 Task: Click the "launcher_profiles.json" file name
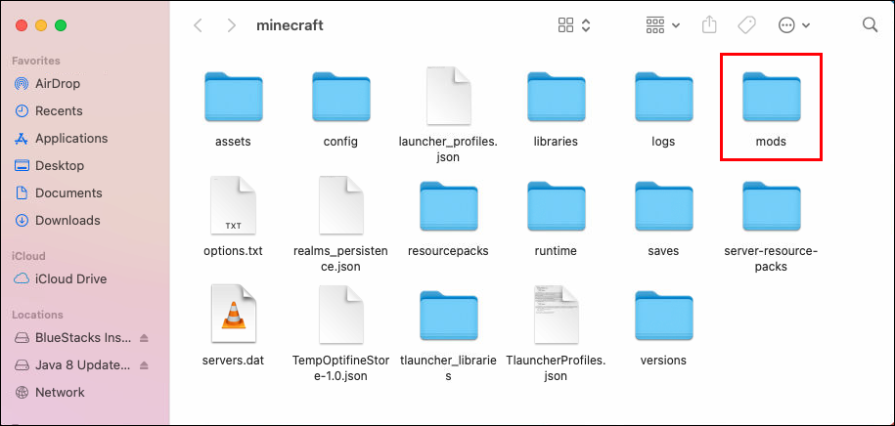(x=448, y=149)
